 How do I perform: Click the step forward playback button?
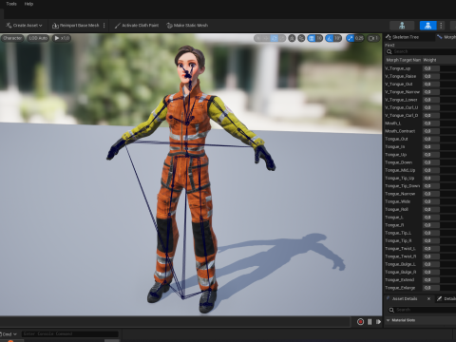(x=378, y=322)
